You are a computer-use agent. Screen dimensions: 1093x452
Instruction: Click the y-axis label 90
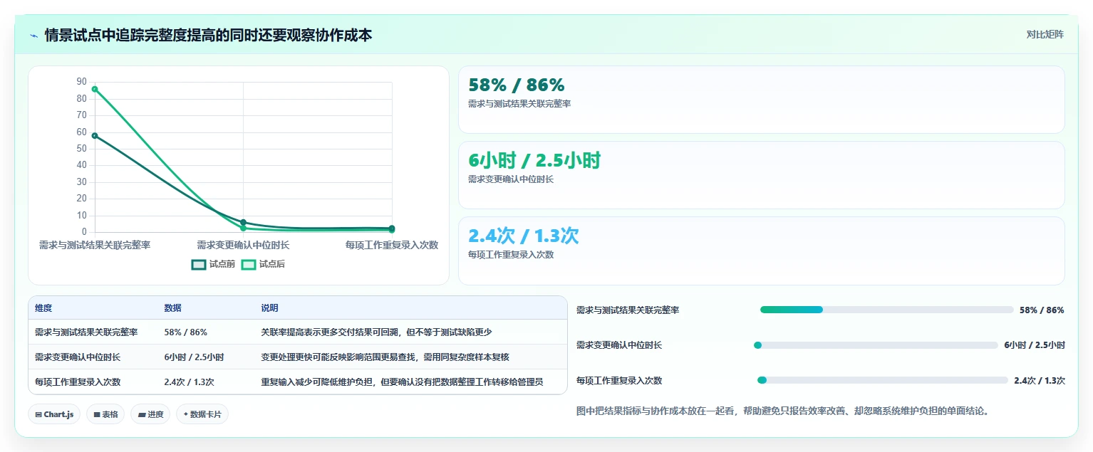coord(81,82)
